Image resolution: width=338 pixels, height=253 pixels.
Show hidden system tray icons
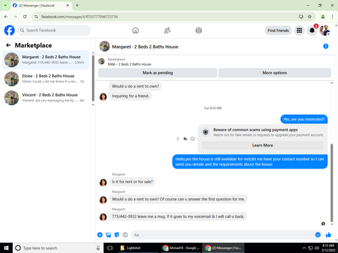(304, 248)
